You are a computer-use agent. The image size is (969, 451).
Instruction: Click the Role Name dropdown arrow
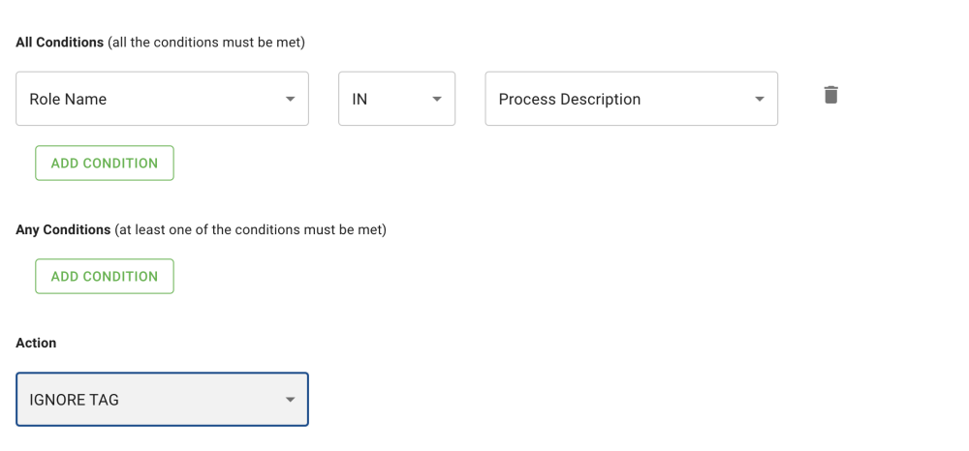pyautogui.click(x=290, y=99)
